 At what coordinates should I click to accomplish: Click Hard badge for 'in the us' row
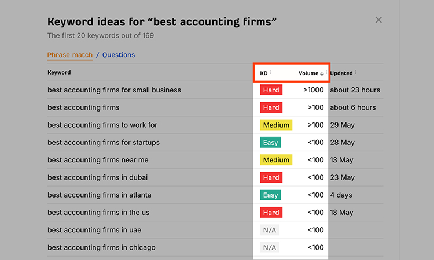pos(271,213)
